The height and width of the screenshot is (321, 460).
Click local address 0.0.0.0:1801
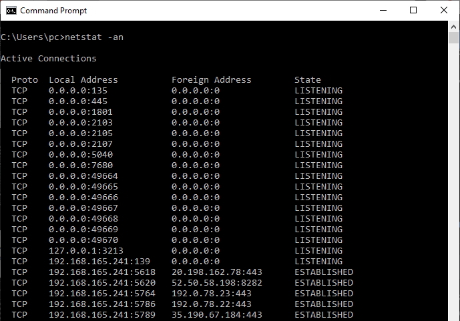(x=81, y=111)
